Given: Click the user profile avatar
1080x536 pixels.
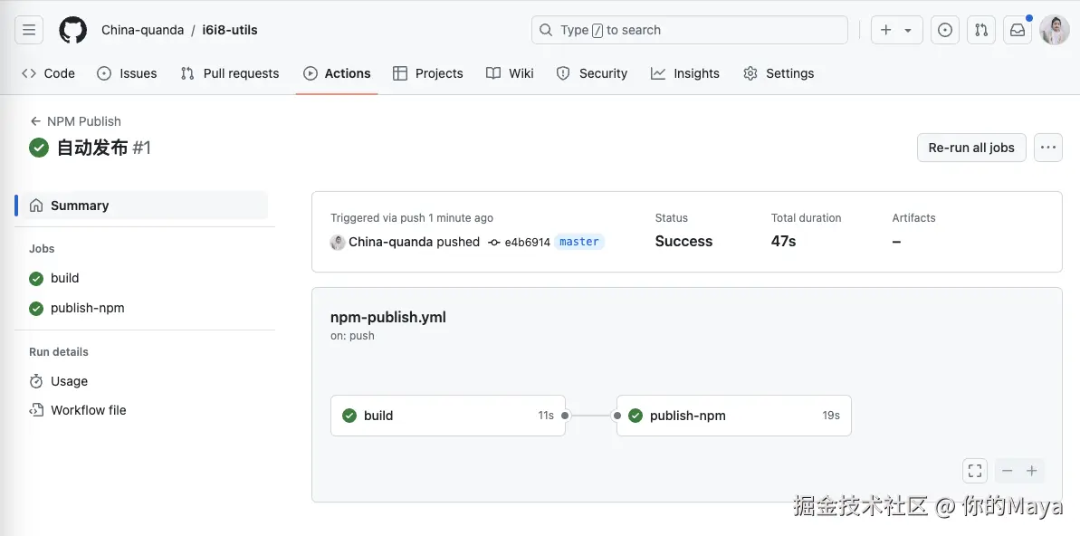Looking at the screenshot, I should click(1055, 30).
